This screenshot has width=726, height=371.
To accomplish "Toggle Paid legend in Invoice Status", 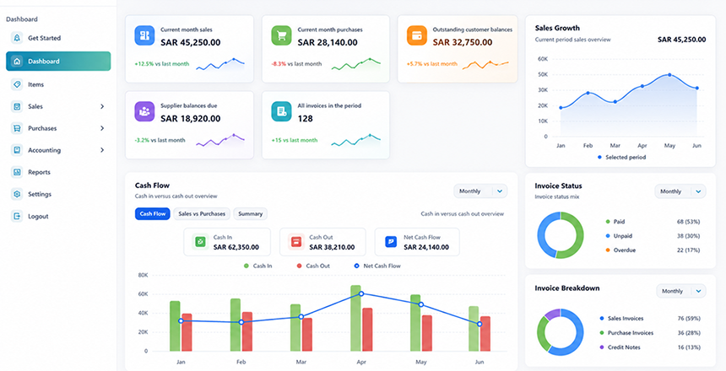I will point(615,222).
